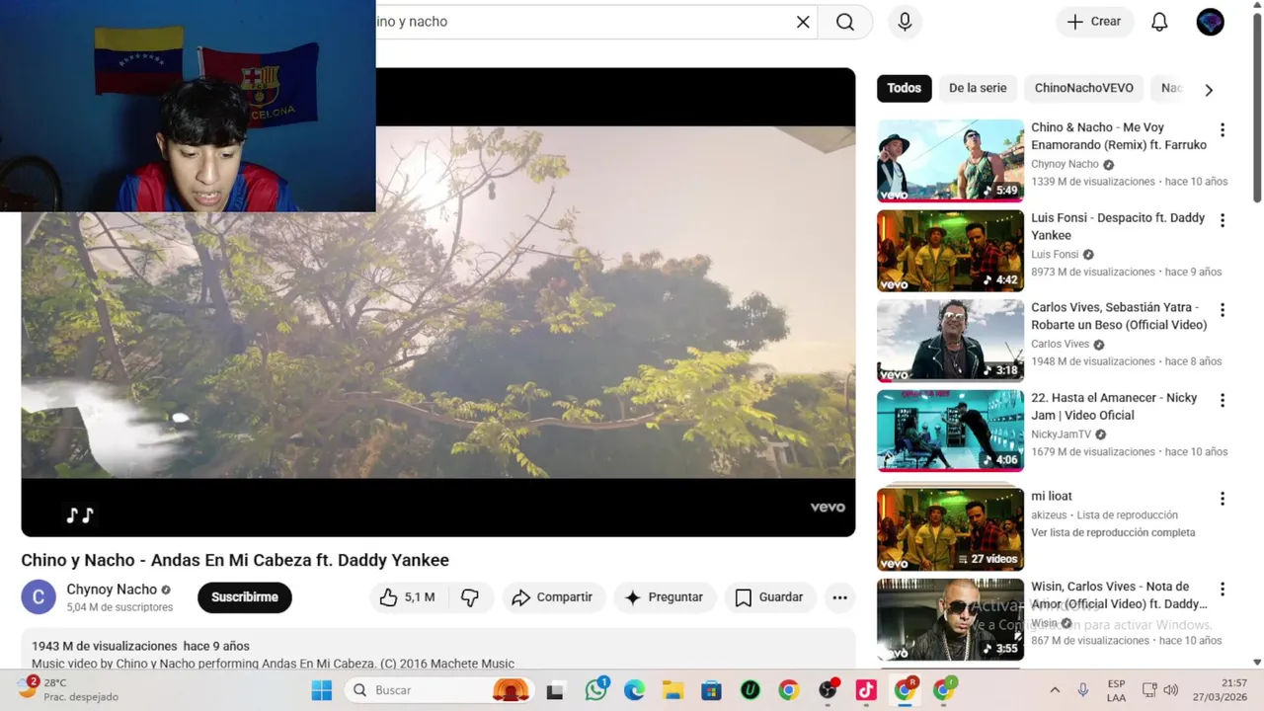
Task: Open WhatsApp from the taskbar
Action: click(596, 690)
